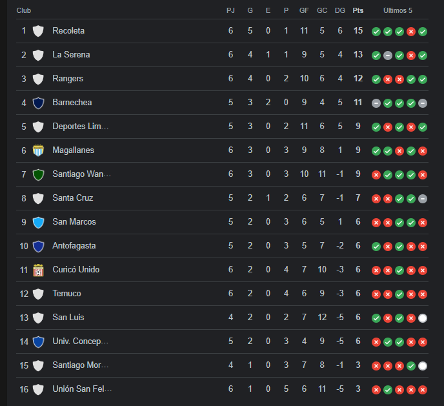Click San Luis's white upcoming match circle
Image resolution: width=444 pixels, height=406 pixels.
pyautogui.click(x=423, y=318)
